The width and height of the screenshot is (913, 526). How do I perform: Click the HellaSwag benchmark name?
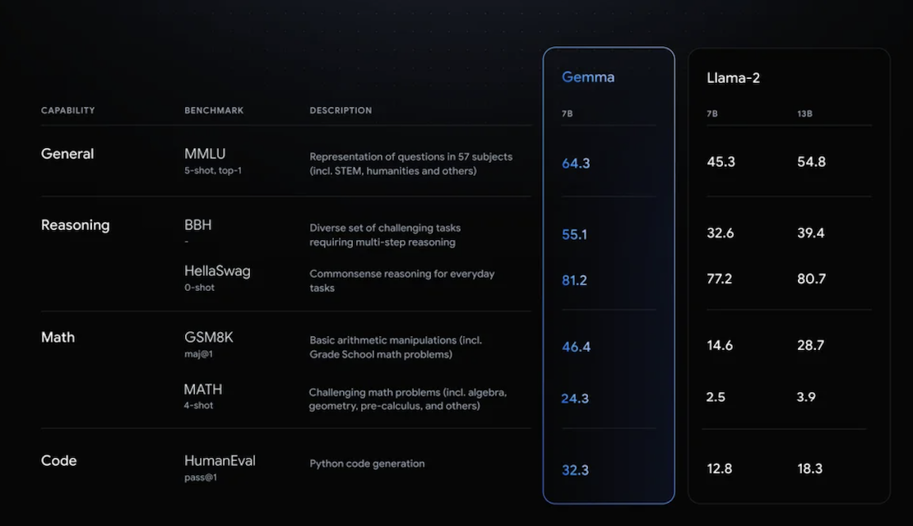click(x=217, y=271)
